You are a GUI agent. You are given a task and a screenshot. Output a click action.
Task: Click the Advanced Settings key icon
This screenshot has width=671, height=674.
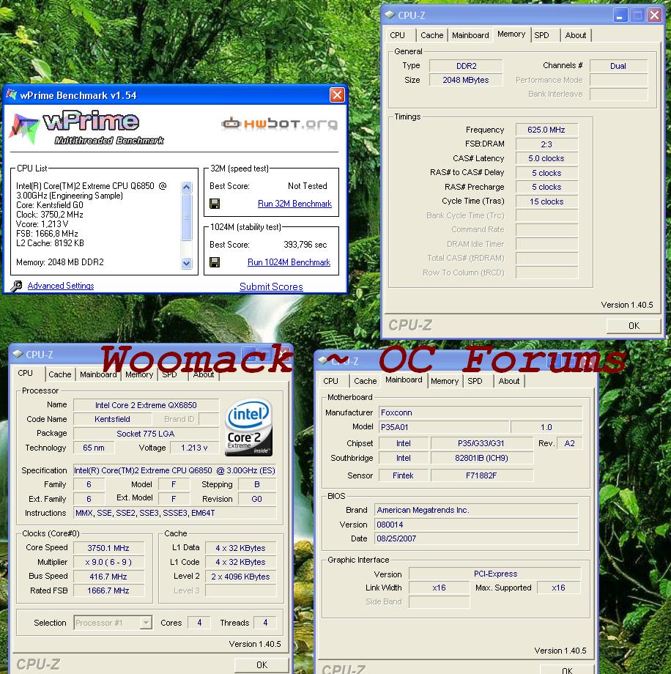(x=16, y=286)
